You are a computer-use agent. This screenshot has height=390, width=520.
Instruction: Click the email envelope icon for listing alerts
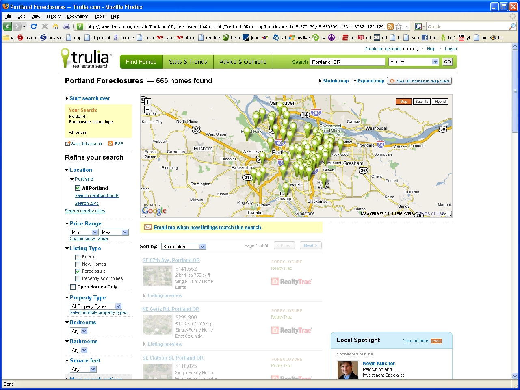point(148,227)
